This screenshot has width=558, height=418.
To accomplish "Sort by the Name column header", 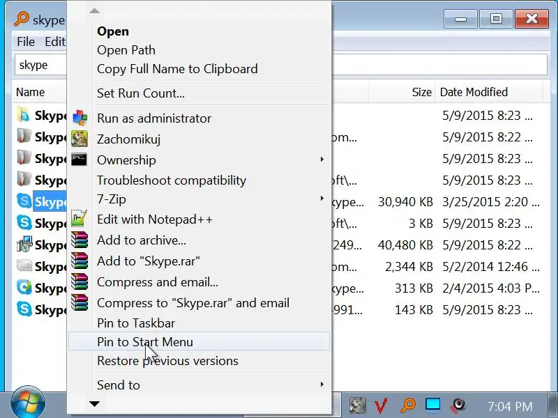I will 30,92.
